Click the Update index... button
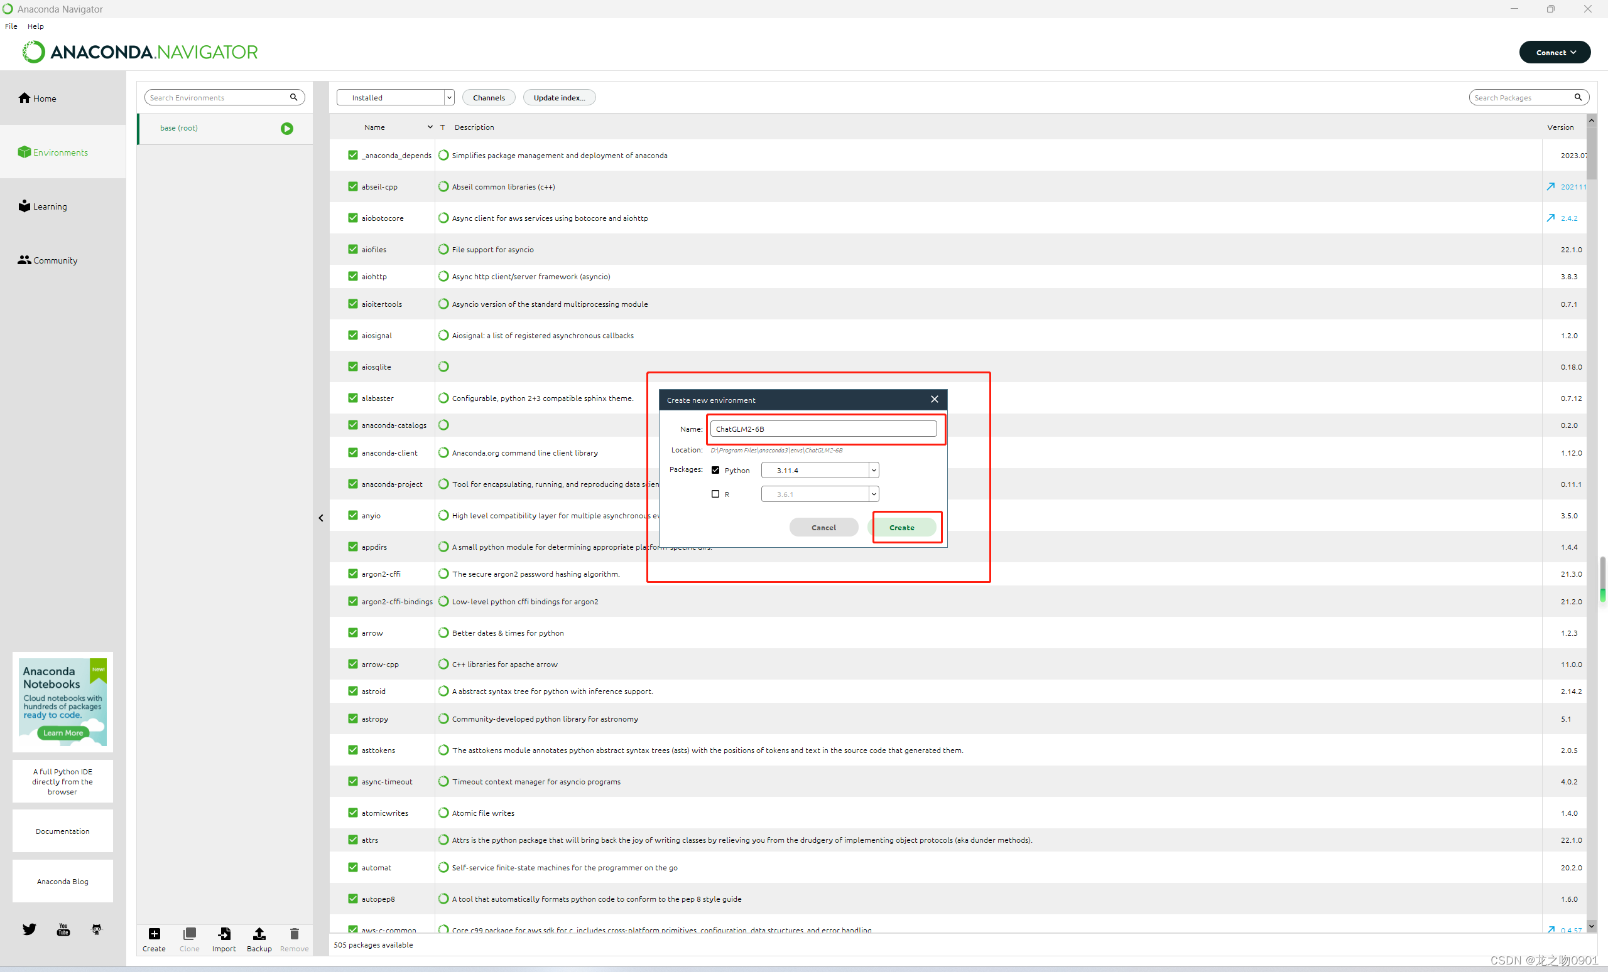The width and height of the screenshot is (1608, 972). pyautogui.click(x=559, y=97)
